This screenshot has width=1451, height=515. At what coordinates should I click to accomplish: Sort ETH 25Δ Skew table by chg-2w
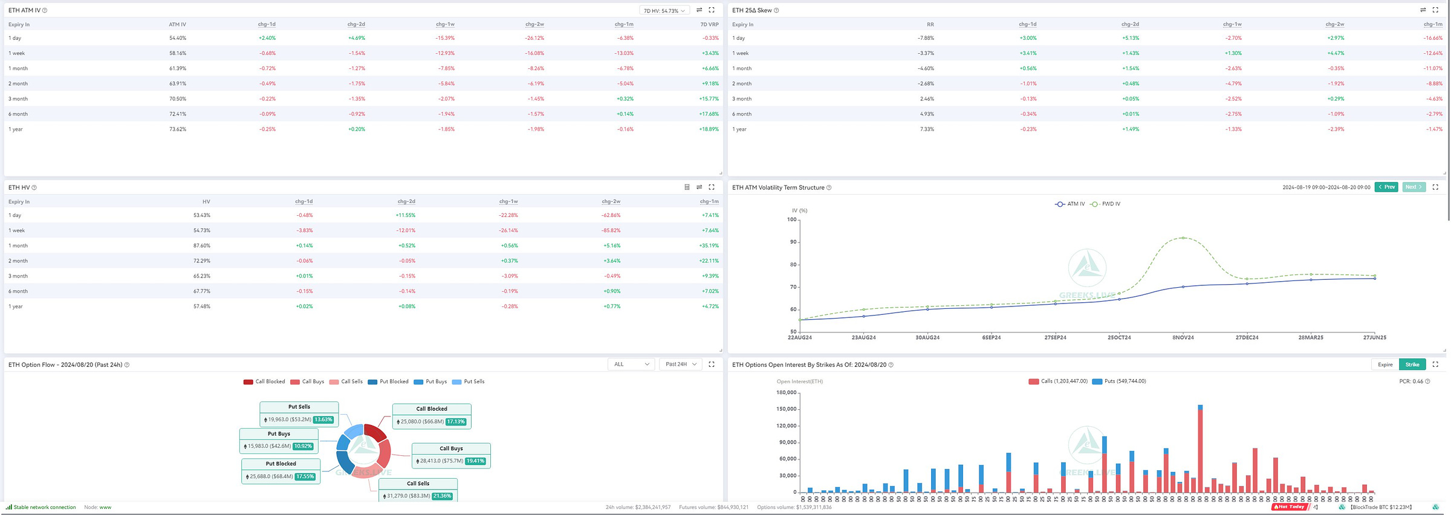pyautogui.click(x=1335, y=24)
